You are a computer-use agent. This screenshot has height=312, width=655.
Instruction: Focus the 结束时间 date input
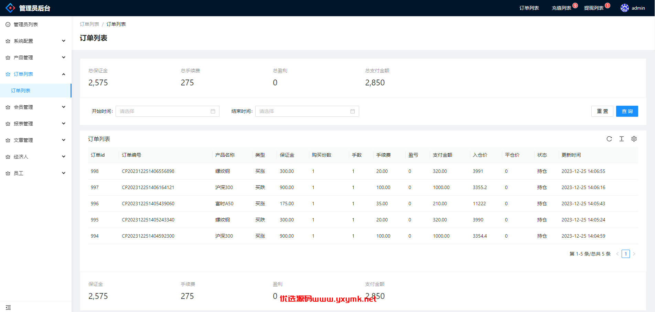tap(307, 111)
